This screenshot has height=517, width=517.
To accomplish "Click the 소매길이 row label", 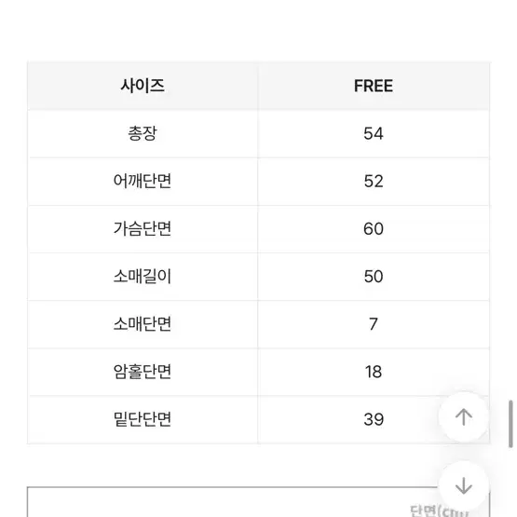I will point(143,277).
